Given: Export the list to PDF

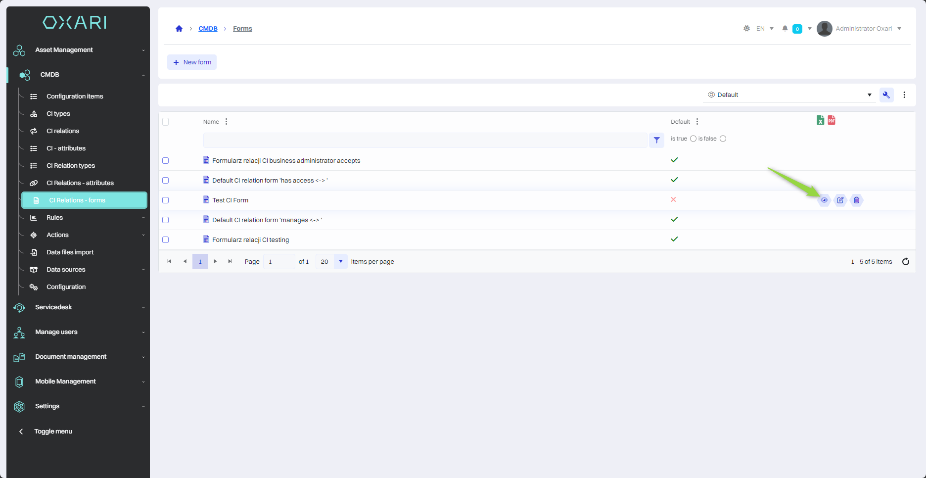Looking at the screenshot, I should point(832,120).
